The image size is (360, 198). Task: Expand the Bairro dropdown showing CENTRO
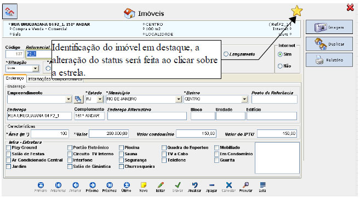pos(244,99)
